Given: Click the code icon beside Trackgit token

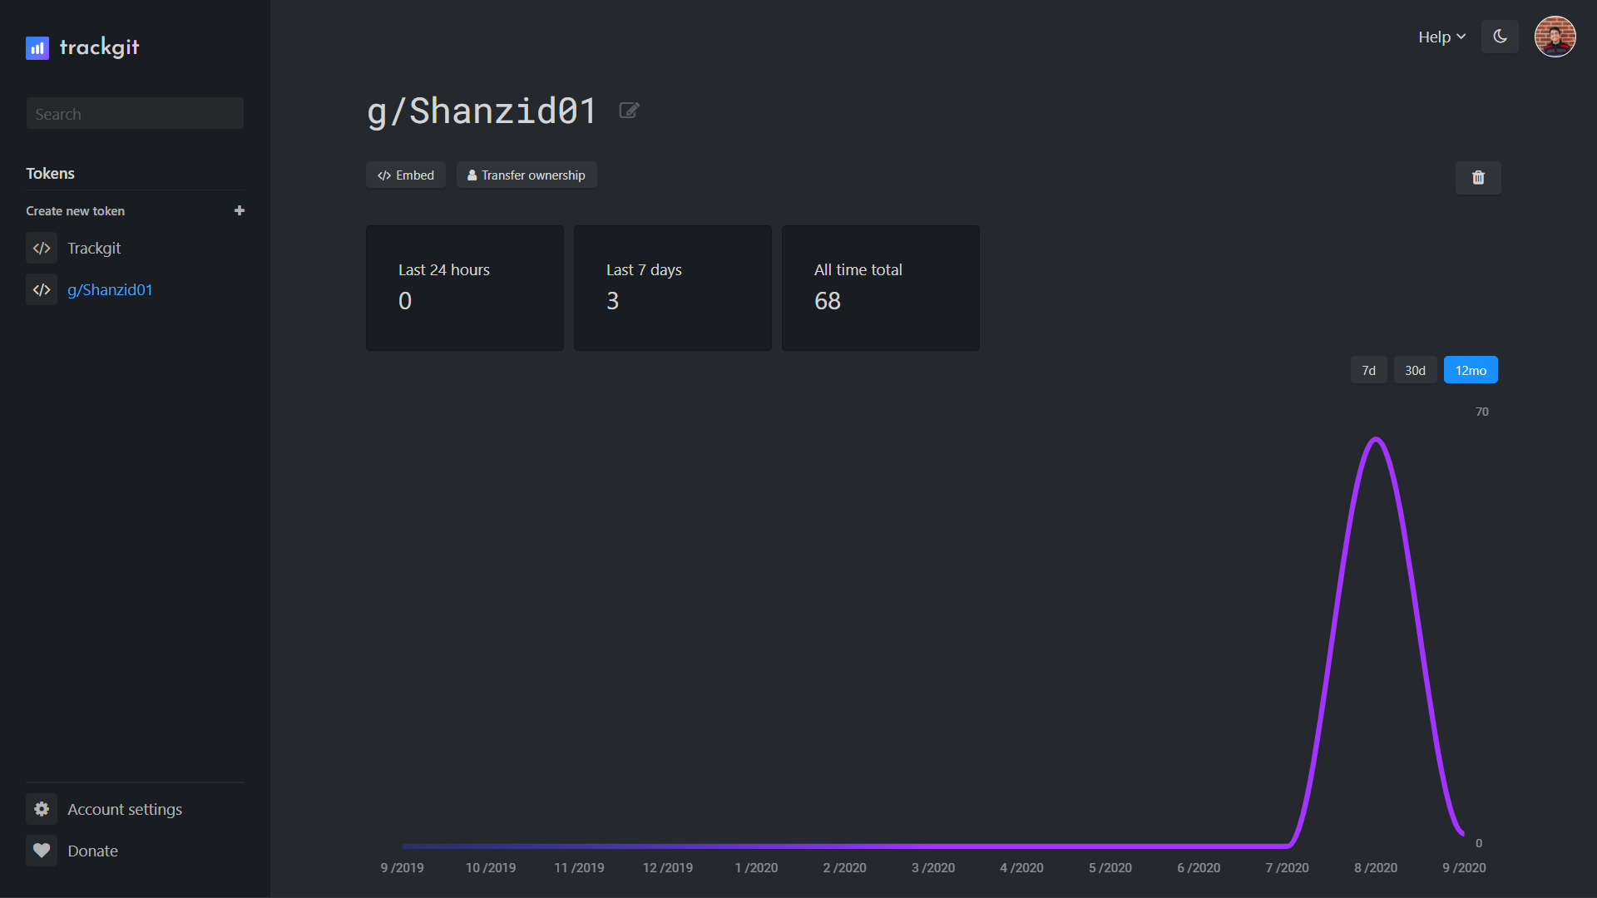Looking at the screenshot, I should 42,249.
